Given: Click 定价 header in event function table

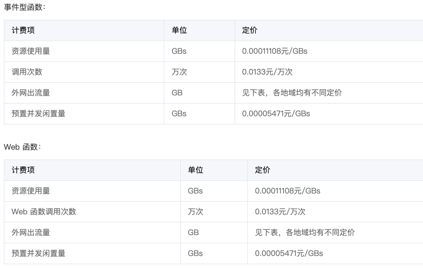Looking at the screenshot, I should coord(250,30).
